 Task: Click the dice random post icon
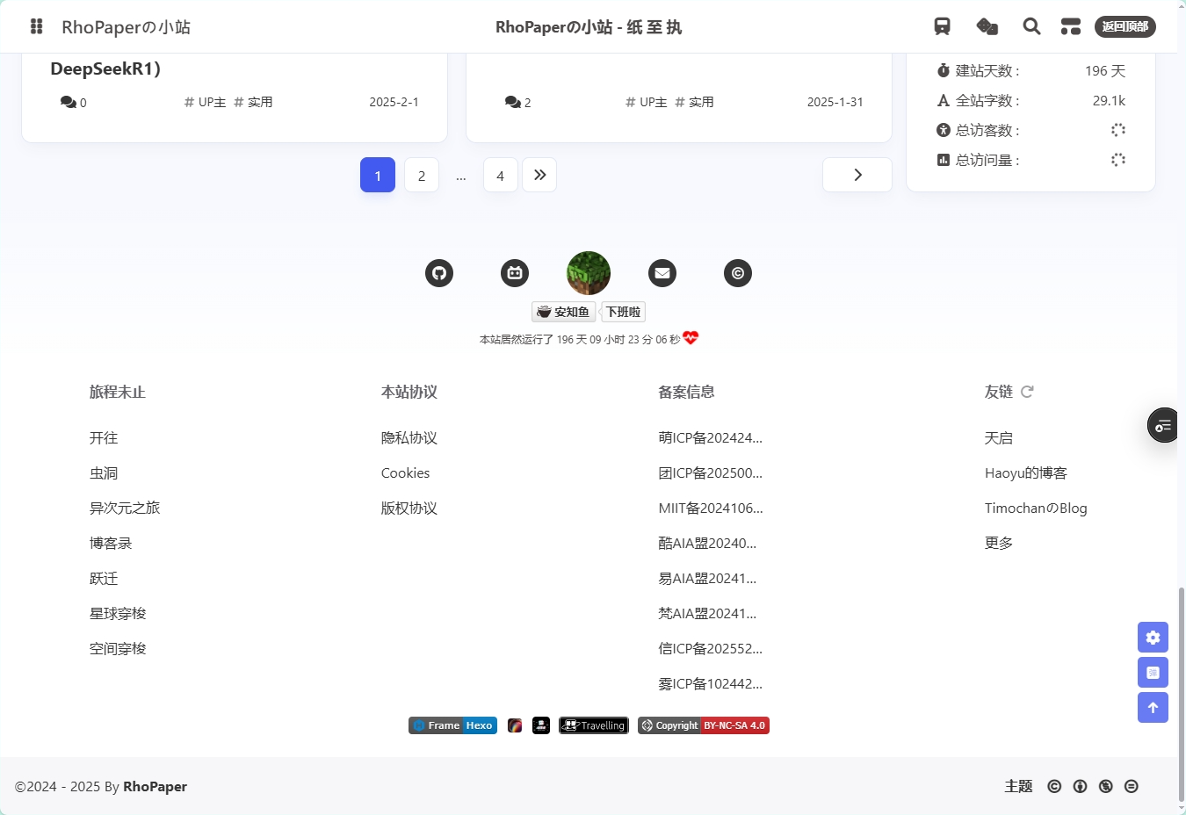coord(987,26)
